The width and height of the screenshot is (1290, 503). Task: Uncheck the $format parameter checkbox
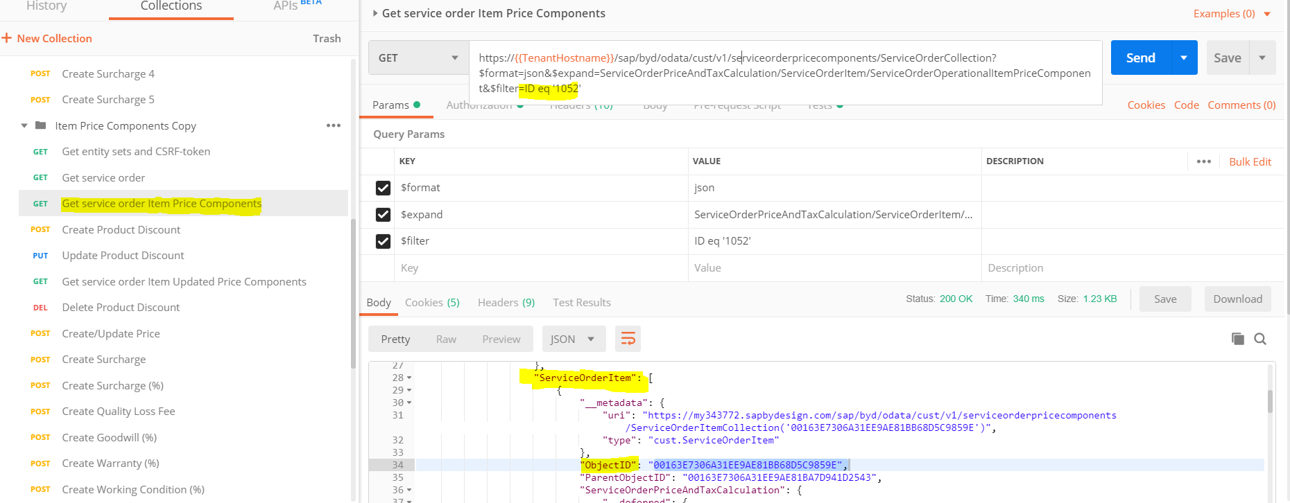pos(383,188)
